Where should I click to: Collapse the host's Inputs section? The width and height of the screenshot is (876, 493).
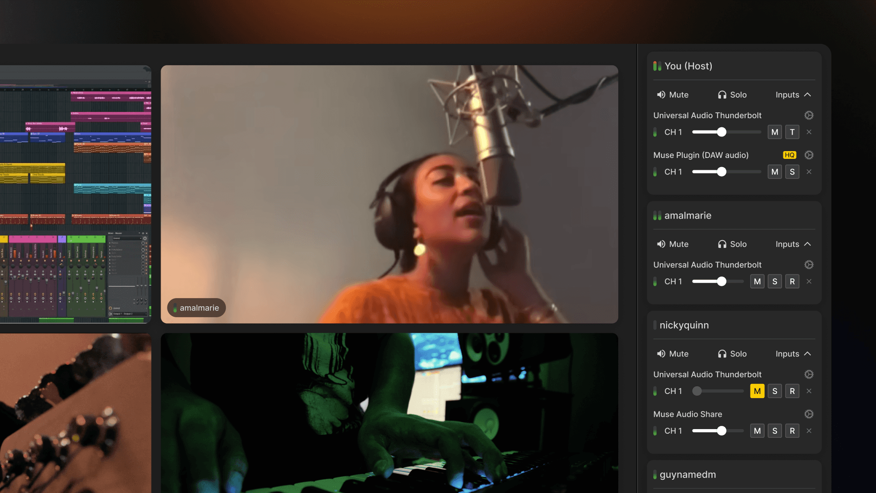tap(793, 95)
